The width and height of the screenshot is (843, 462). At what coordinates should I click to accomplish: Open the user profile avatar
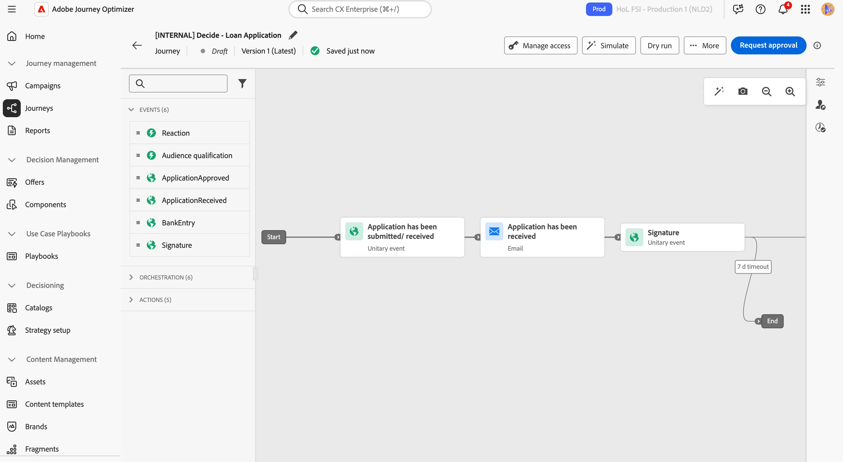tap(828, 9)
